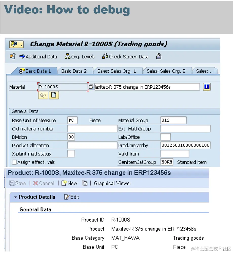Viewport: 233px width, 253px height.
Task: Click New in the Product toolbar
Action: pyautogui.click(x=70, y=183)
